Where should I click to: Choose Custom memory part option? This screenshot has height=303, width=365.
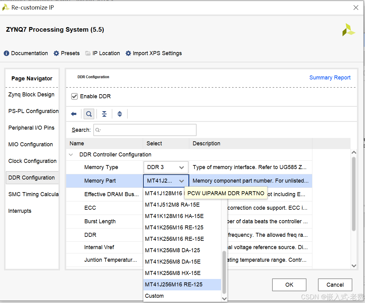pyautogui.click(x=182, y=296)
